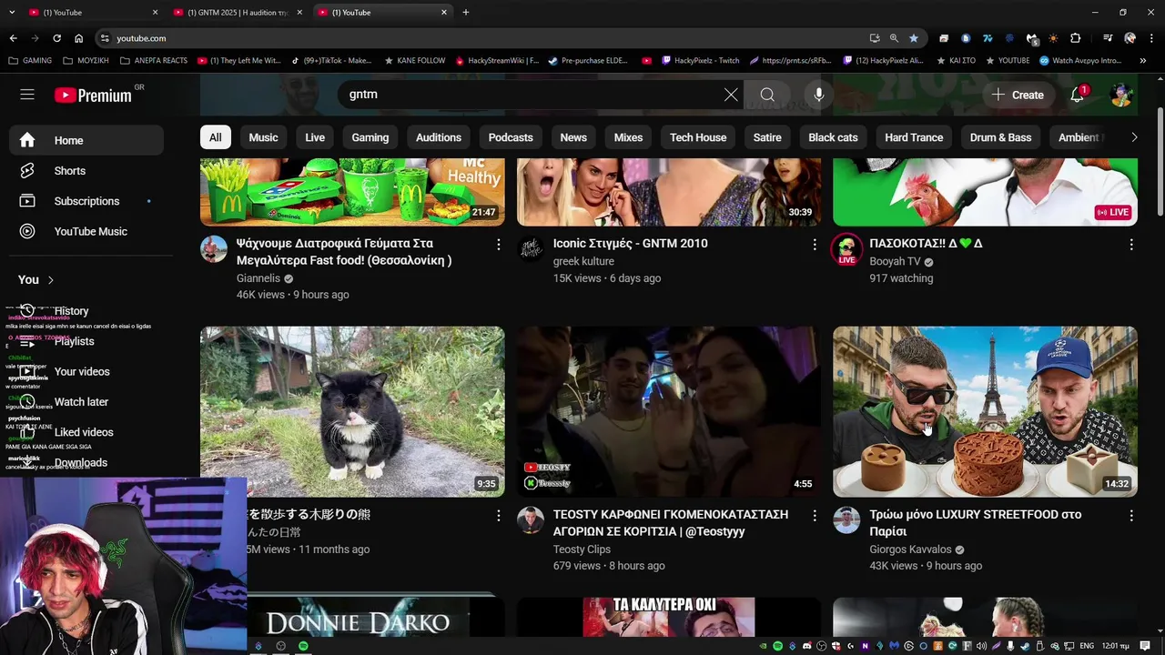The height and width of the screenshot is (655, 1165).
Task: Clear the search box with X
Action: (x=731, y=95)
